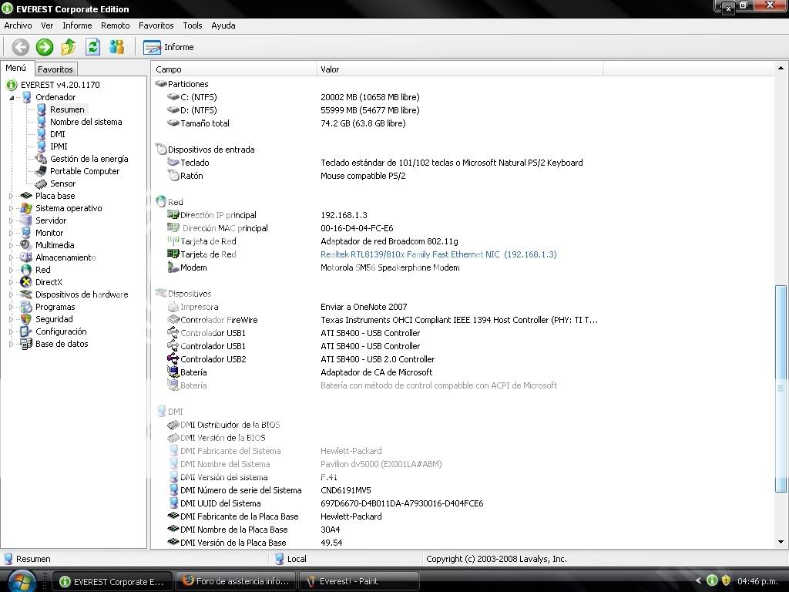Screen dimensions: 789x592
Task: Click the Ratón mouse icon
Action: (x=173, y=175)
